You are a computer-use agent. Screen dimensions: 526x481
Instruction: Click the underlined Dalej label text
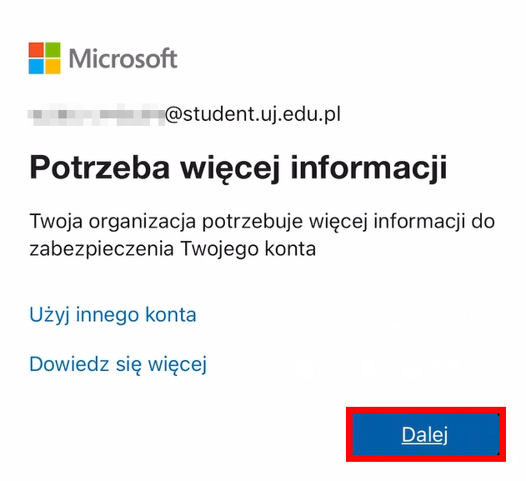click(424, 434)
